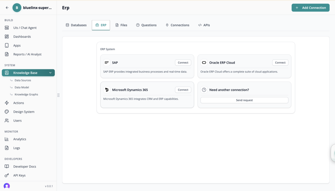Open the APIs tab
This screenshot has height=191, width=335.
204,25
